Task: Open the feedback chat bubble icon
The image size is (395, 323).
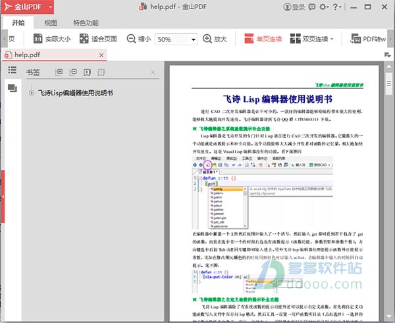Action: (312, 7)
